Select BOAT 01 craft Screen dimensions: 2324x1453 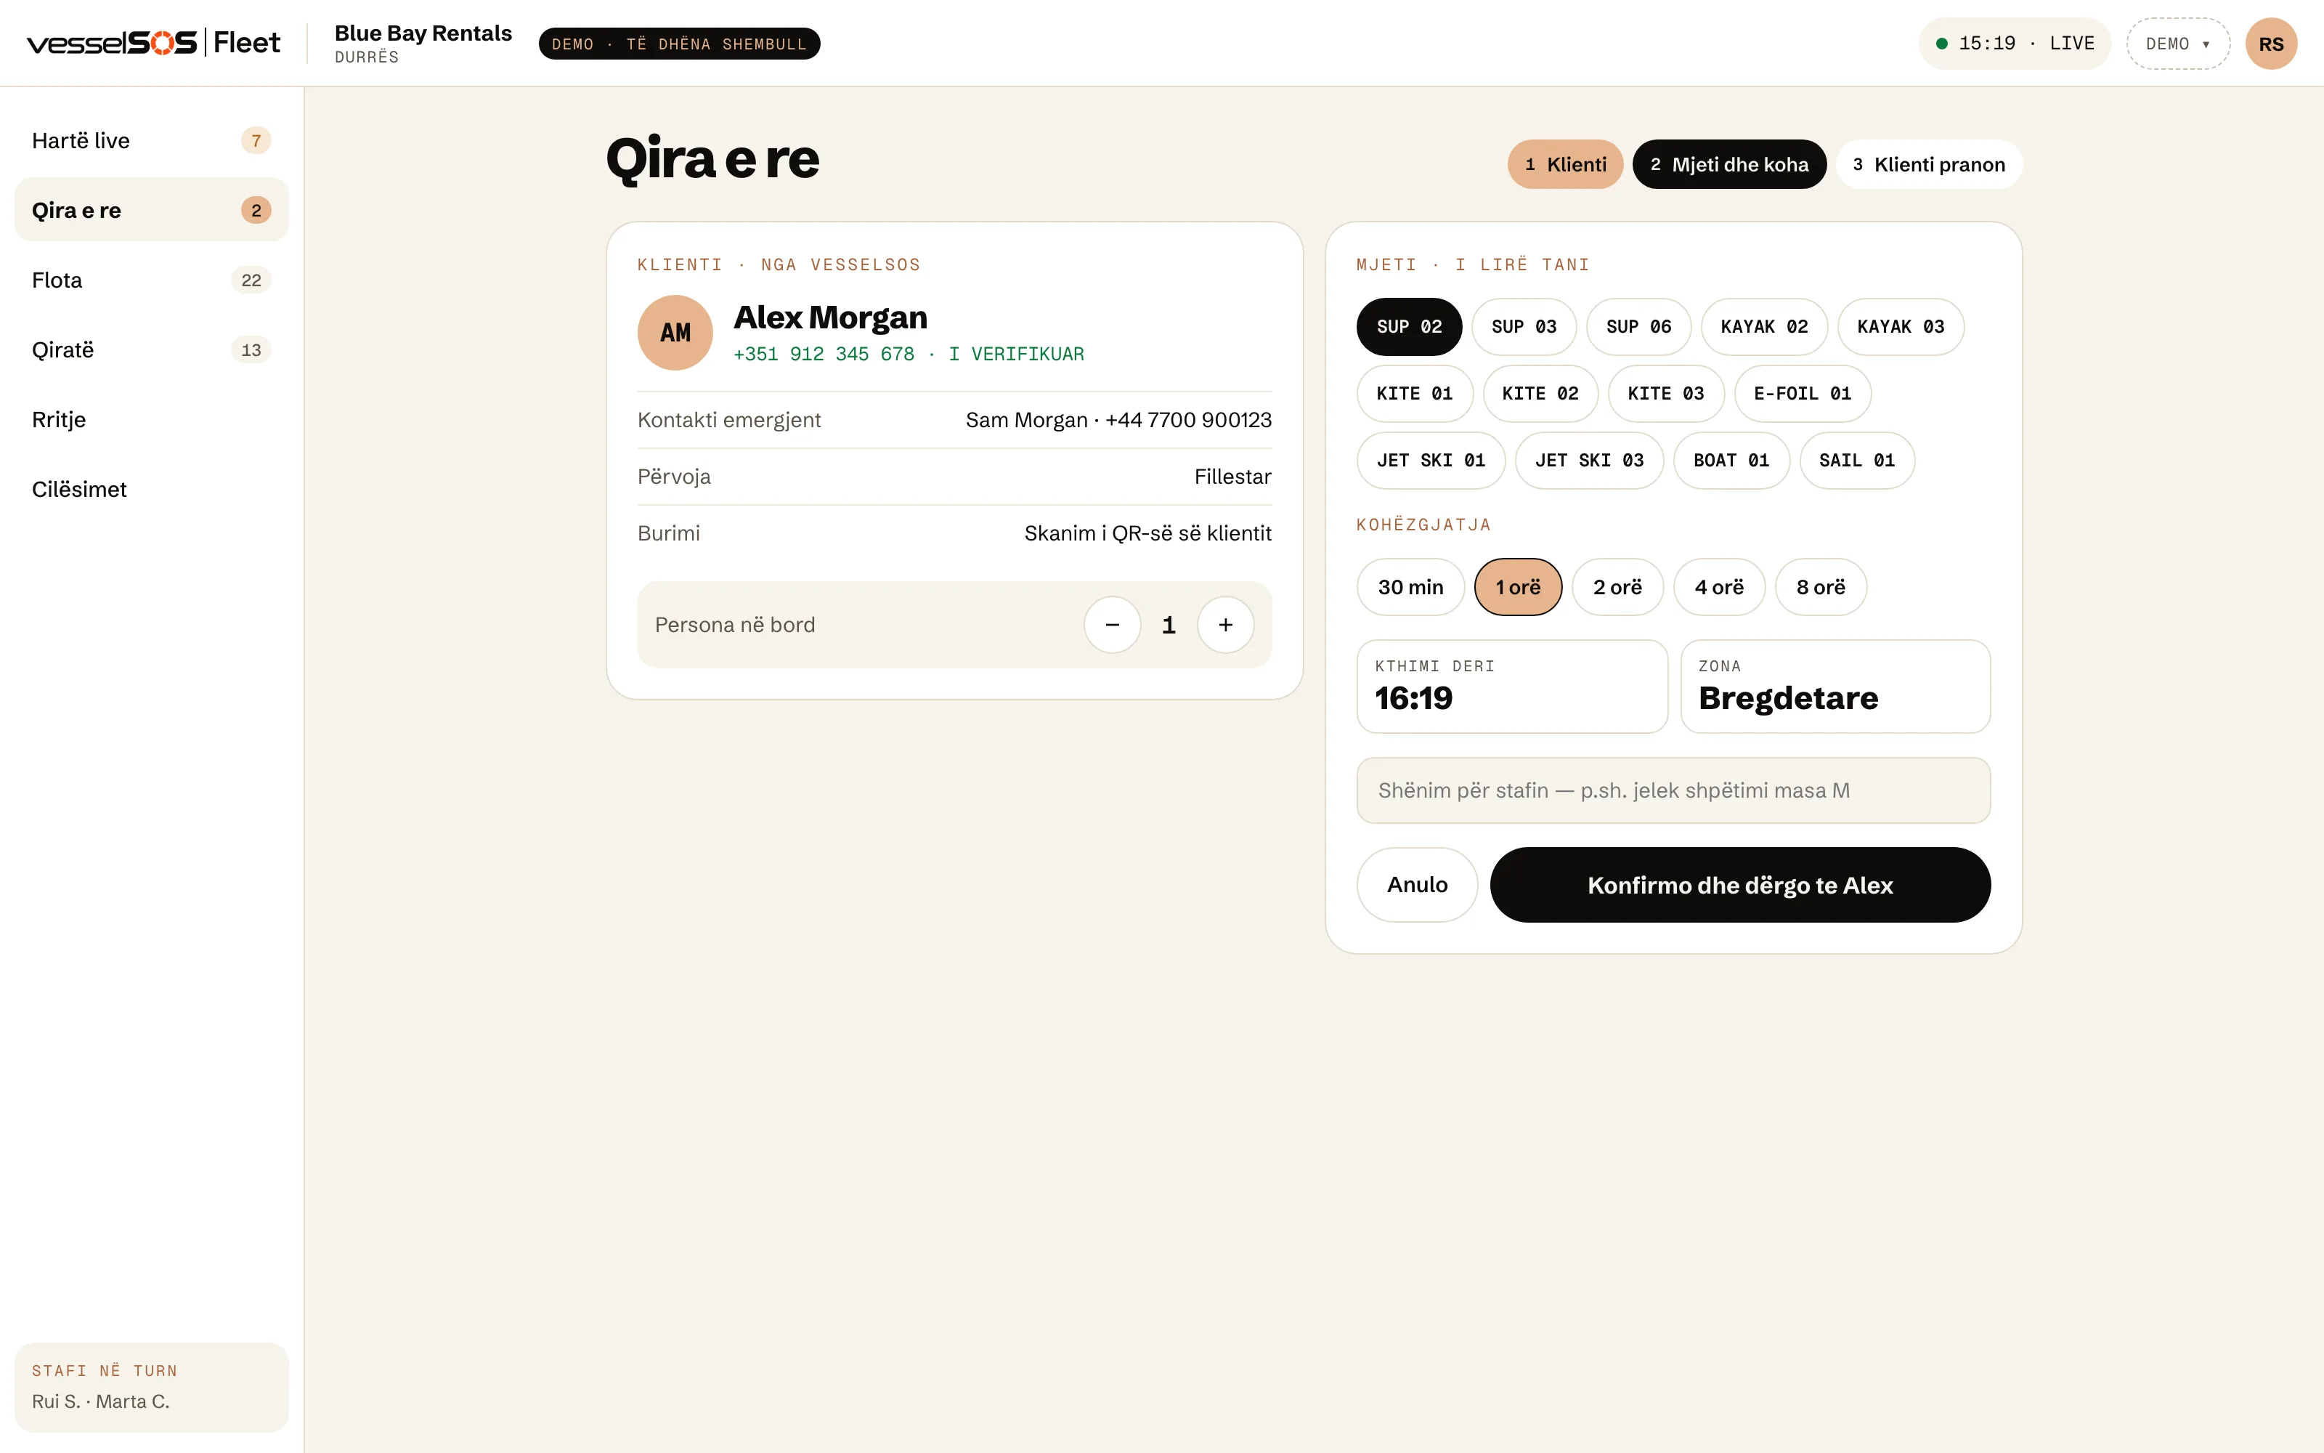click(x=1731, y=461)
